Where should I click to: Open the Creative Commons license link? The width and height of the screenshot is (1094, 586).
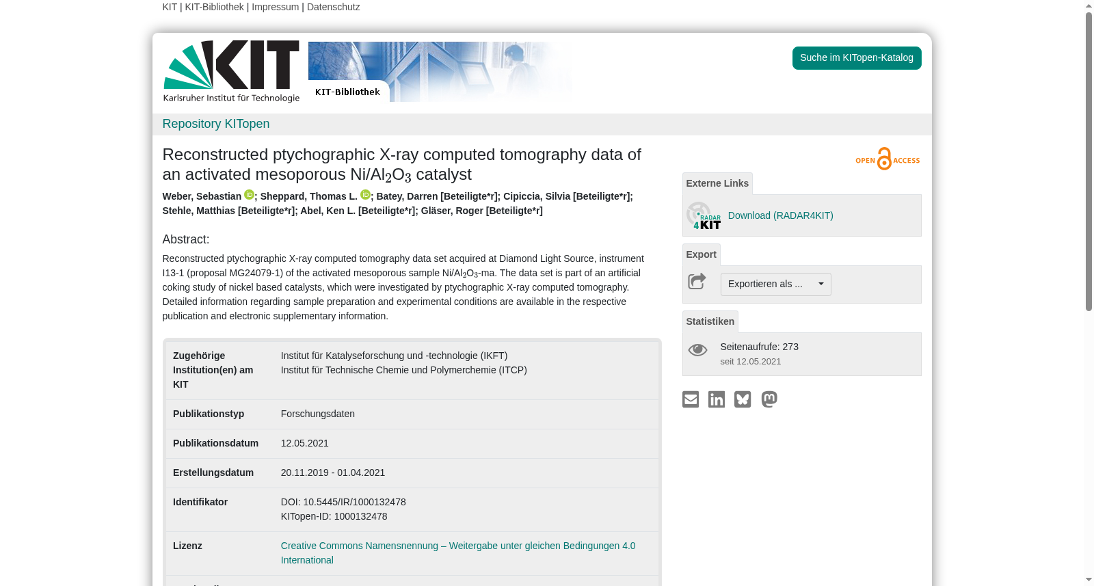click(458, 552)
